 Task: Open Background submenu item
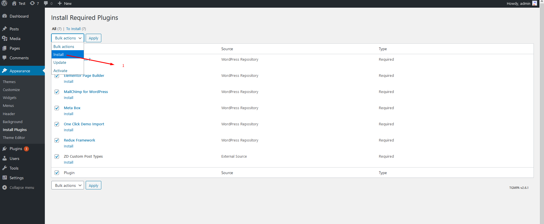(x=12, y=122)
